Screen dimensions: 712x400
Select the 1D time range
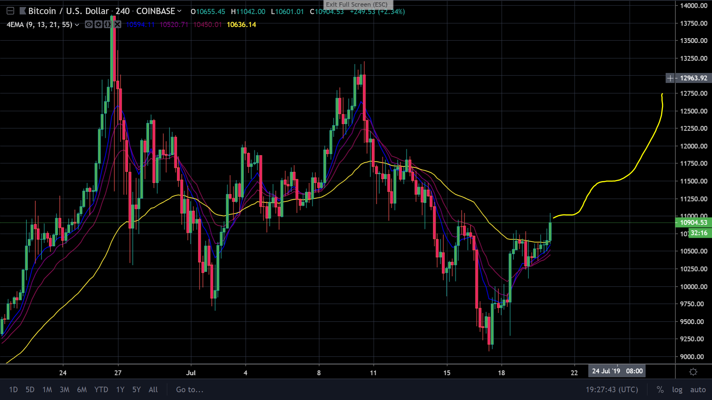click(13, 390)
